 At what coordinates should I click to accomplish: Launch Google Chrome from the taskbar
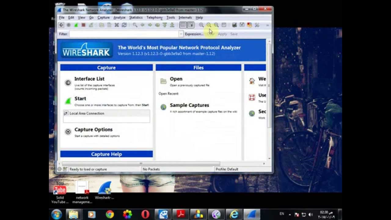click(110, 214)
